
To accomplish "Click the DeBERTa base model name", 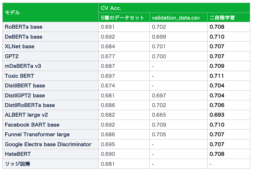I will click(x=24, y=37).
